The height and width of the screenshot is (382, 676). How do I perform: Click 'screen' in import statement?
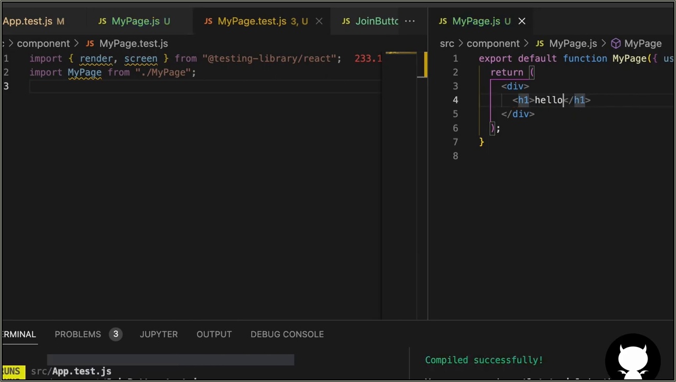point(141,59)
